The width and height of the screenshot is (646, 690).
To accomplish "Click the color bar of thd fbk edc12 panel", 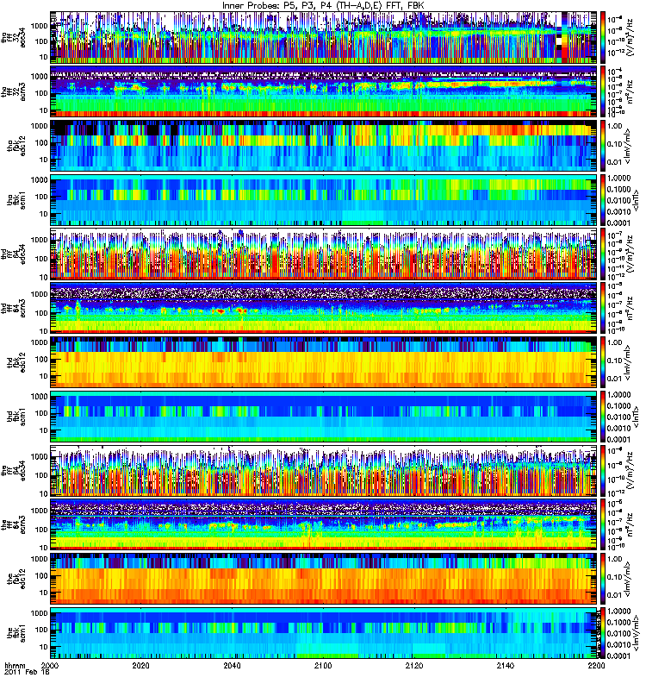I will click(x=603, y=362).
